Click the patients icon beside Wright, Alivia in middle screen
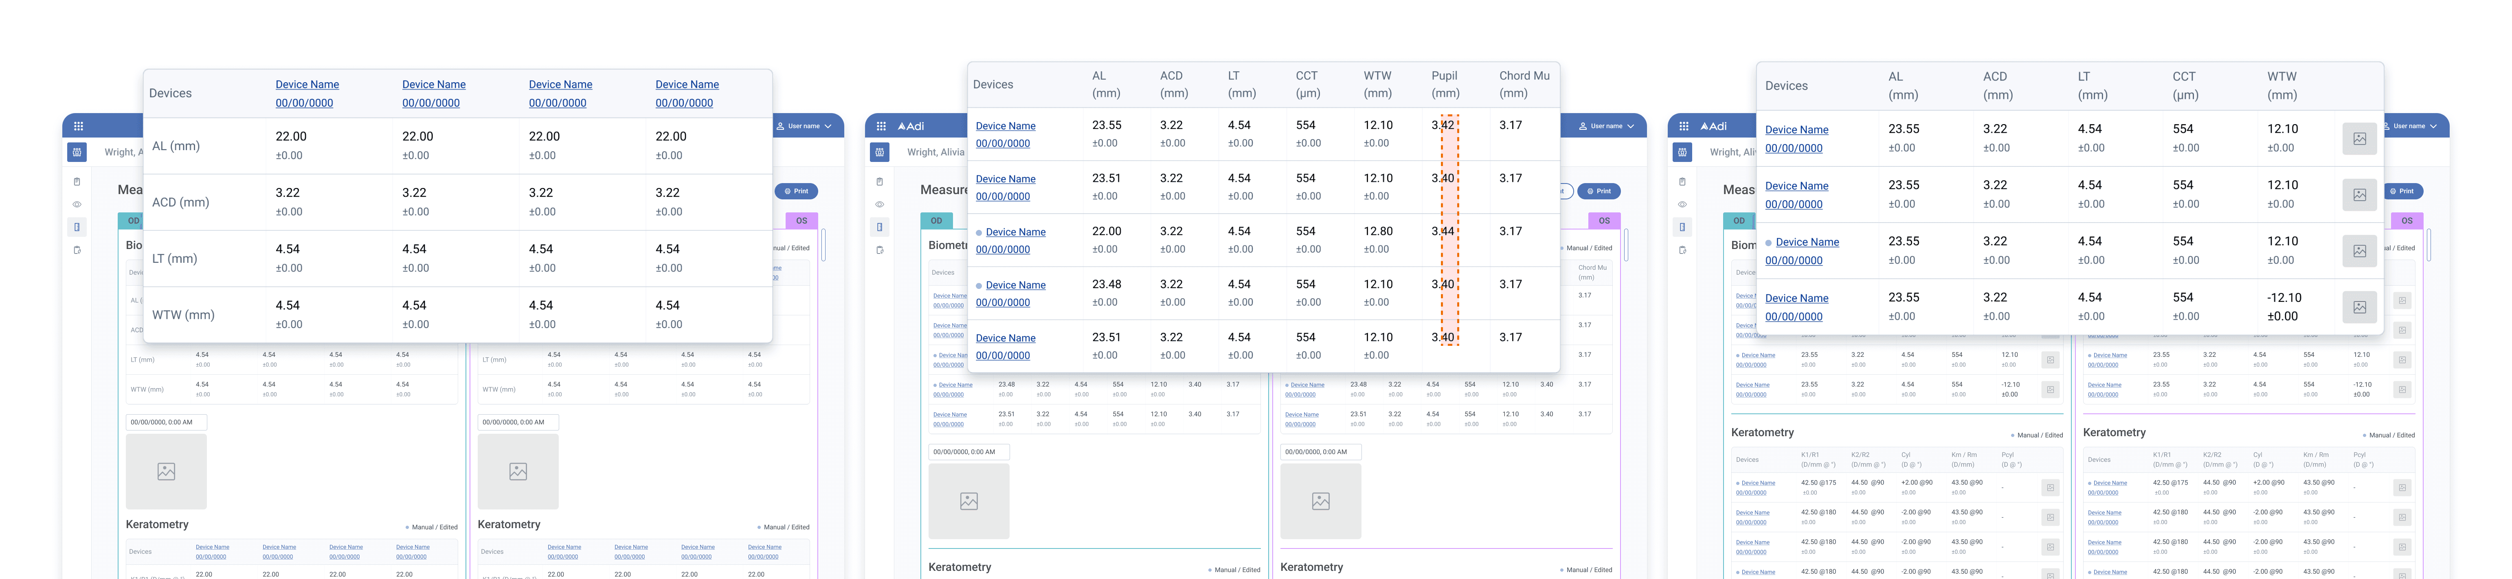This screenshot has width=2512, height=579. pyautogui.click(x=880, y=152)
